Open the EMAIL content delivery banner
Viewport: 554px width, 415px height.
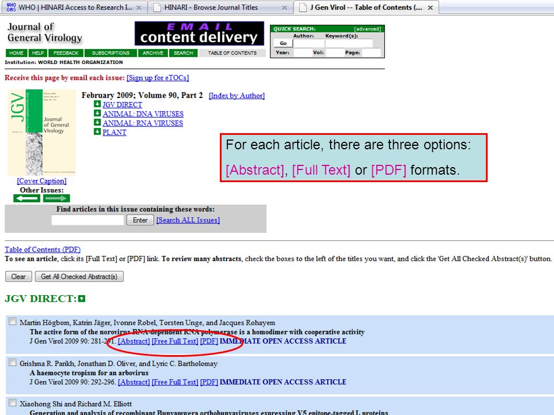point(199,33)
